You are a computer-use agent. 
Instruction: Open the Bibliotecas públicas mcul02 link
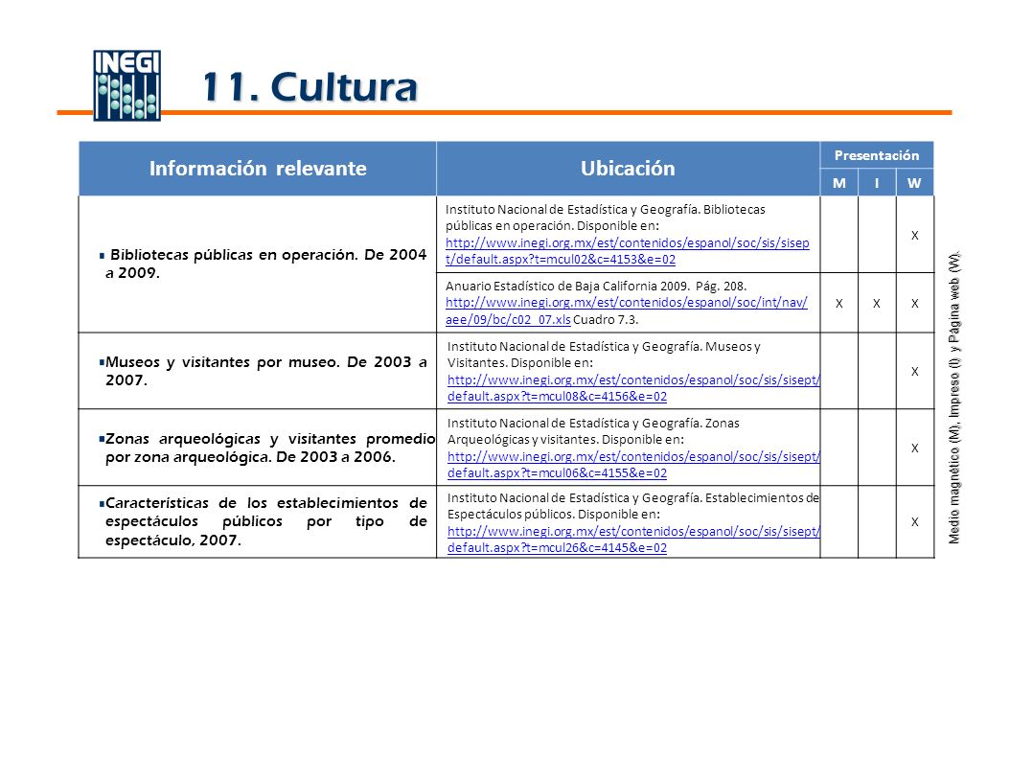[628, 251]
